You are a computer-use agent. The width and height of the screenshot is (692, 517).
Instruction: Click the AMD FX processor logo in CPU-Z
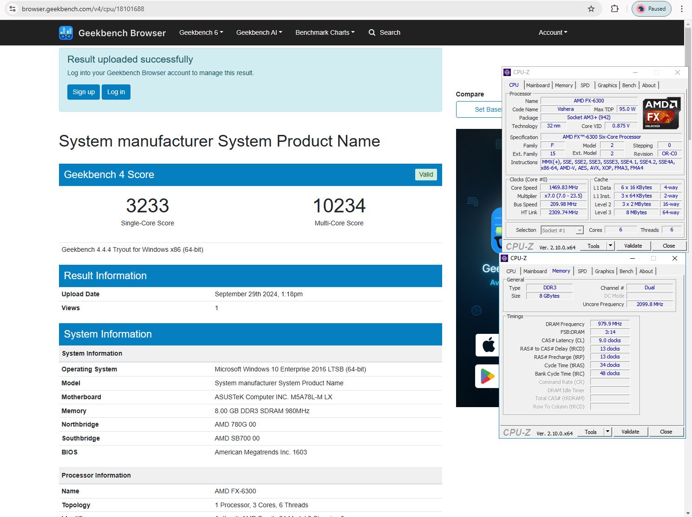661,113
